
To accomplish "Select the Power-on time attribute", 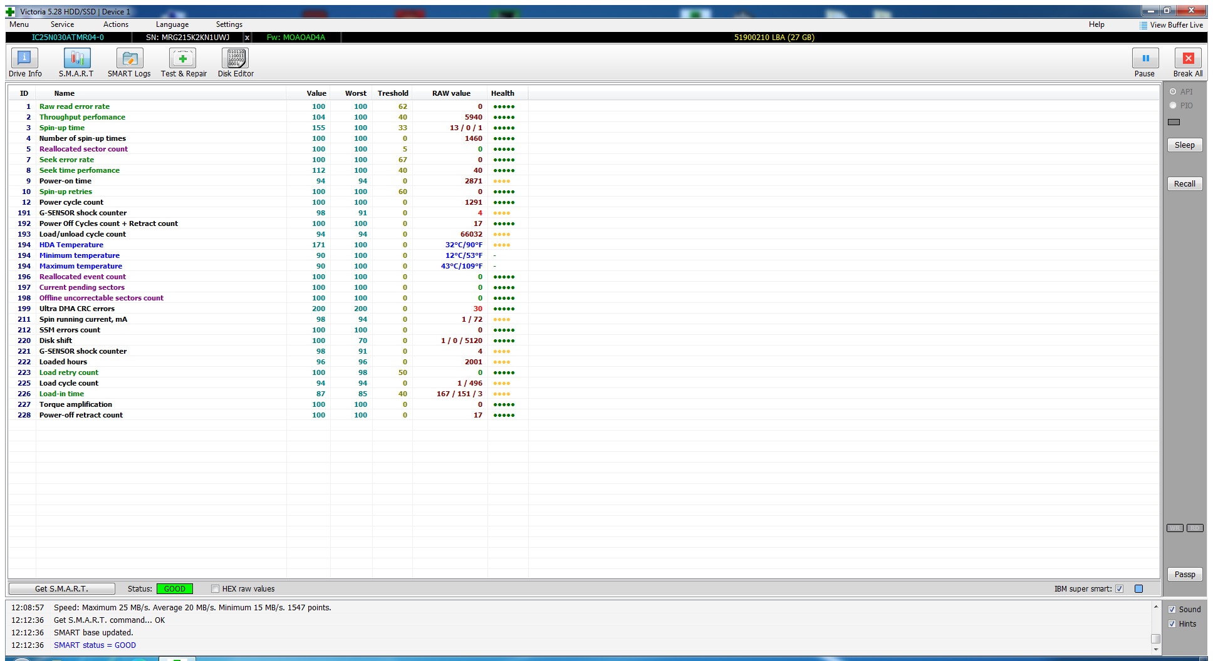I will click(x=268, y=181).
